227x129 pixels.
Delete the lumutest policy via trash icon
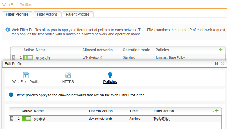(x=12, y=119)
